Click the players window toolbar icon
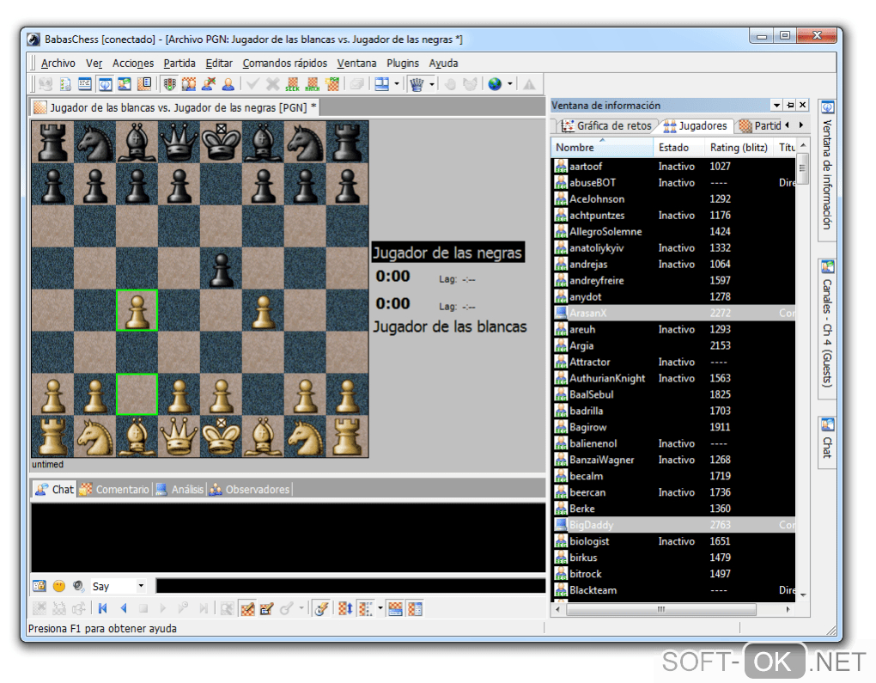This screenshot has width=876, height=683. [124, 84]
